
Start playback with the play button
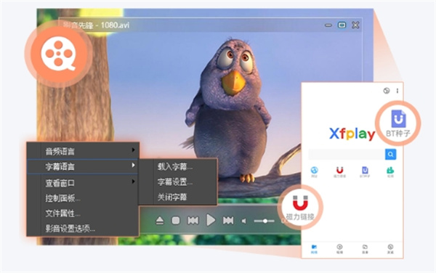[211, 220]
